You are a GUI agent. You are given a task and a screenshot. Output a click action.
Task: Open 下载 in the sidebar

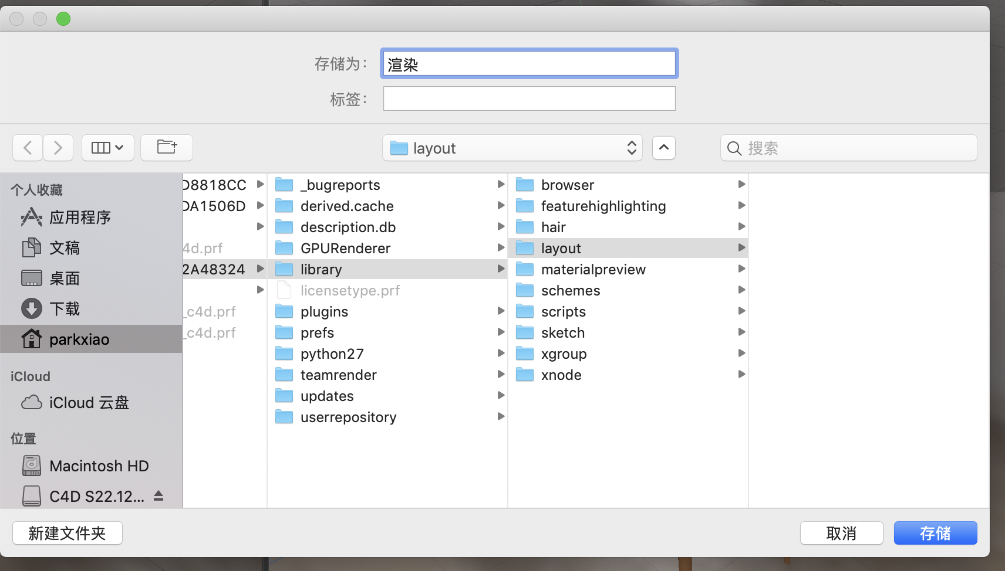pos(91,309)
